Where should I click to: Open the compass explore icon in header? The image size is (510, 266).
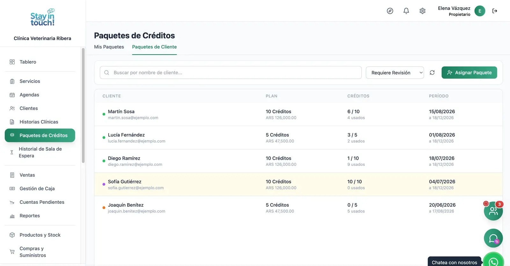390,11
